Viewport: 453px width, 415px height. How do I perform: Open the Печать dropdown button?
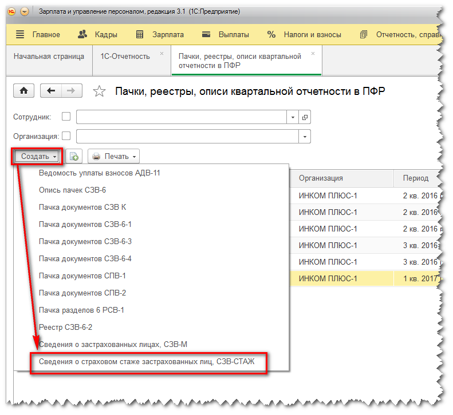113,156
